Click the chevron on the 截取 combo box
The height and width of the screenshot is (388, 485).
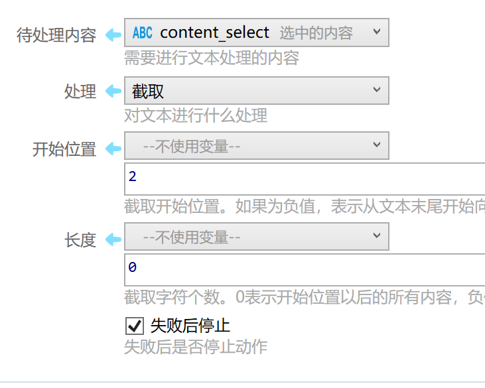[x=376, y=90]
